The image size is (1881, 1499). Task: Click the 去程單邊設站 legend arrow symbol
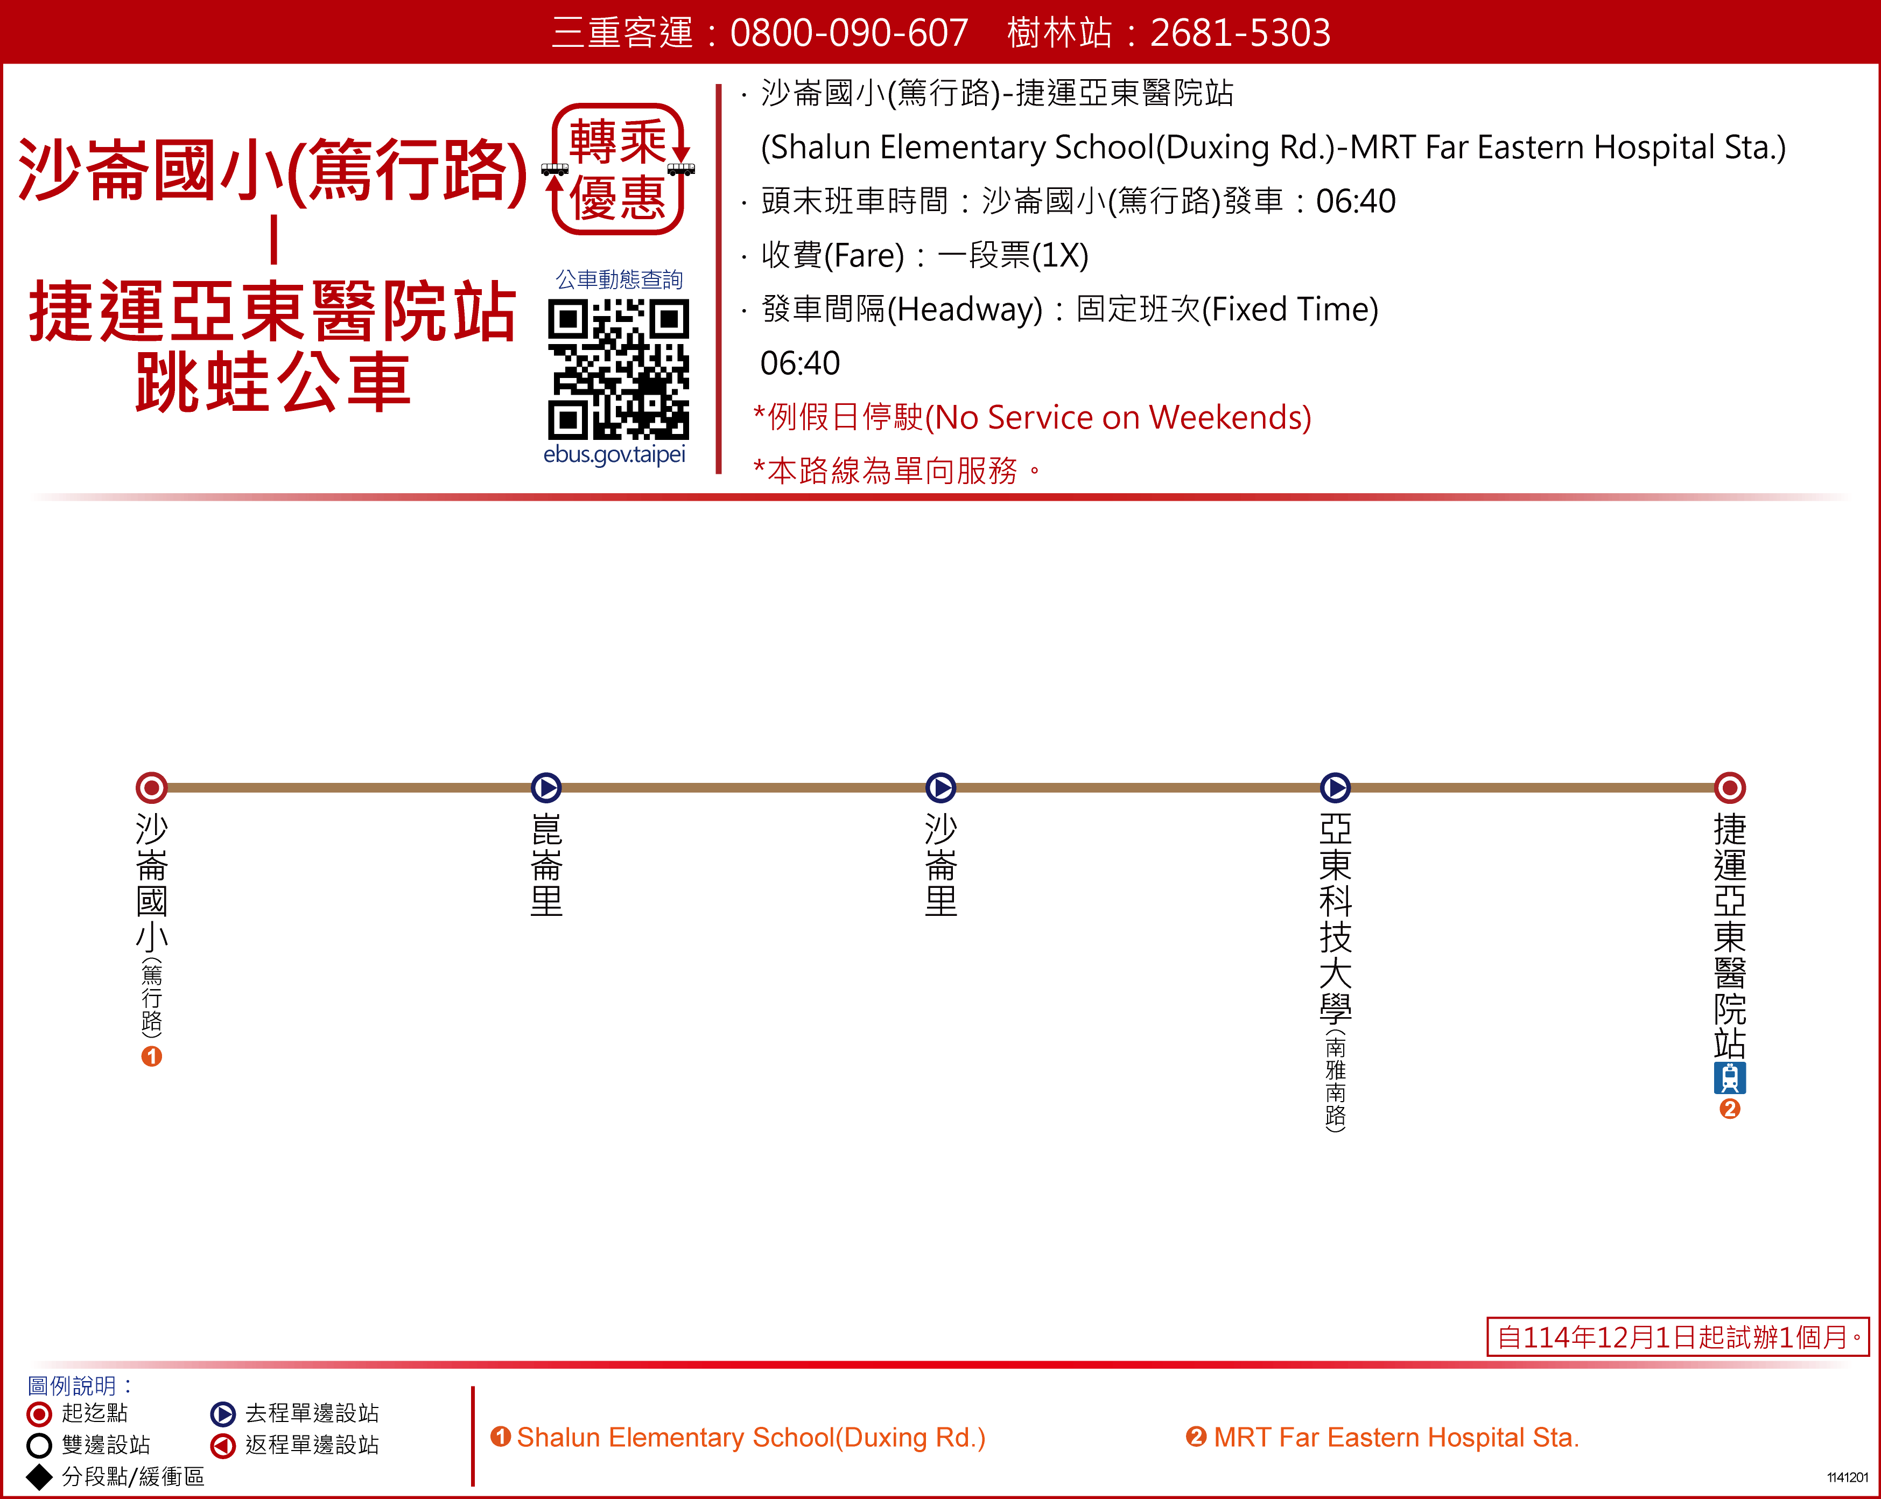(x=223, y=1413)
